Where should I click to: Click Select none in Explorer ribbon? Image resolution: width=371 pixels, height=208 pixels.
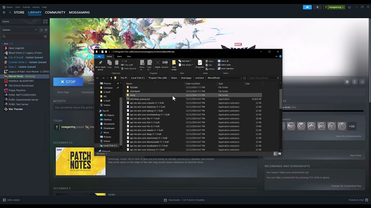(224, 65)
